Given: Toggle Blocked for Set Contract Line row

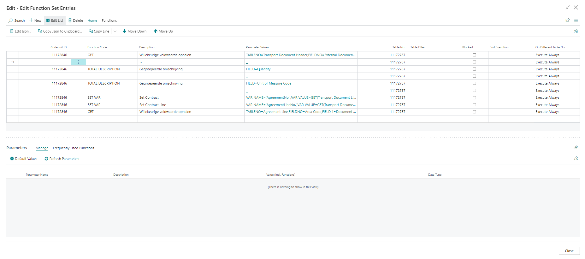Looking at the screenshot, I should coord(474,105).
